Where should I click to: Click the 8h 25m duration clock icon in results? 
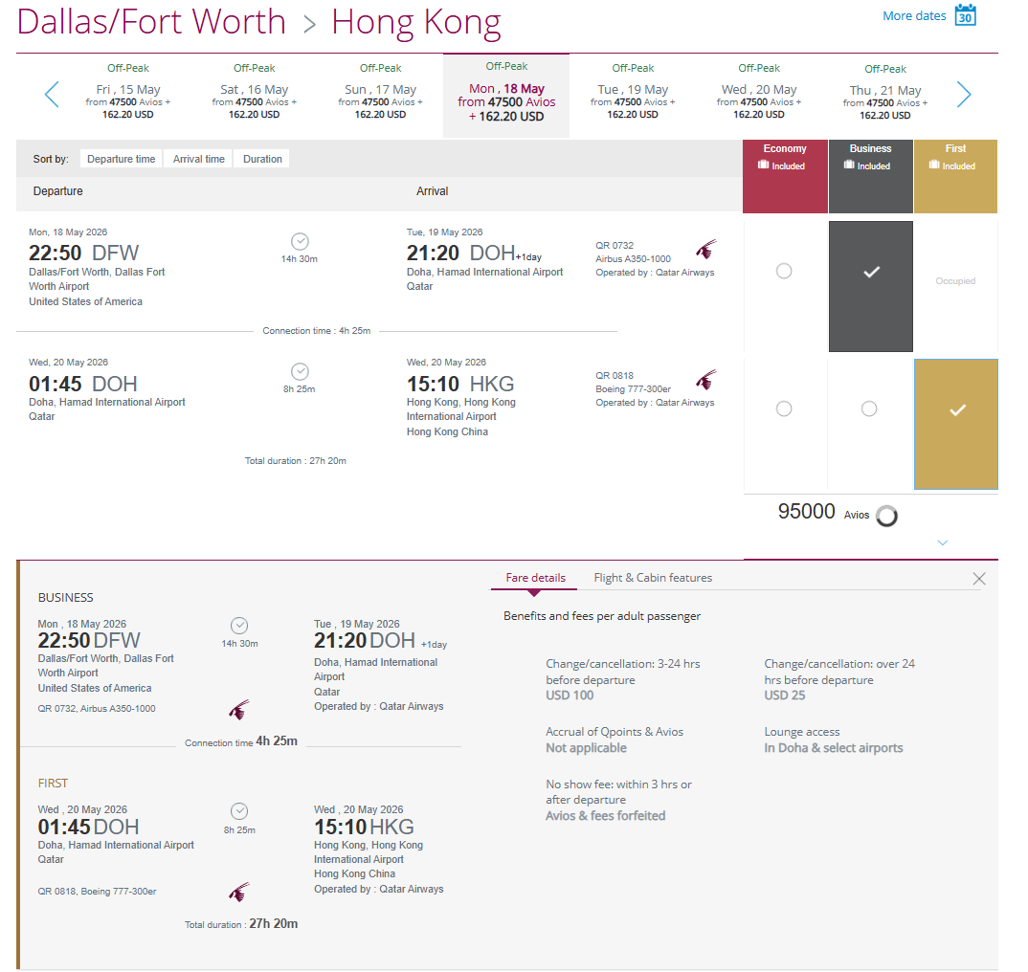[300, 371]
